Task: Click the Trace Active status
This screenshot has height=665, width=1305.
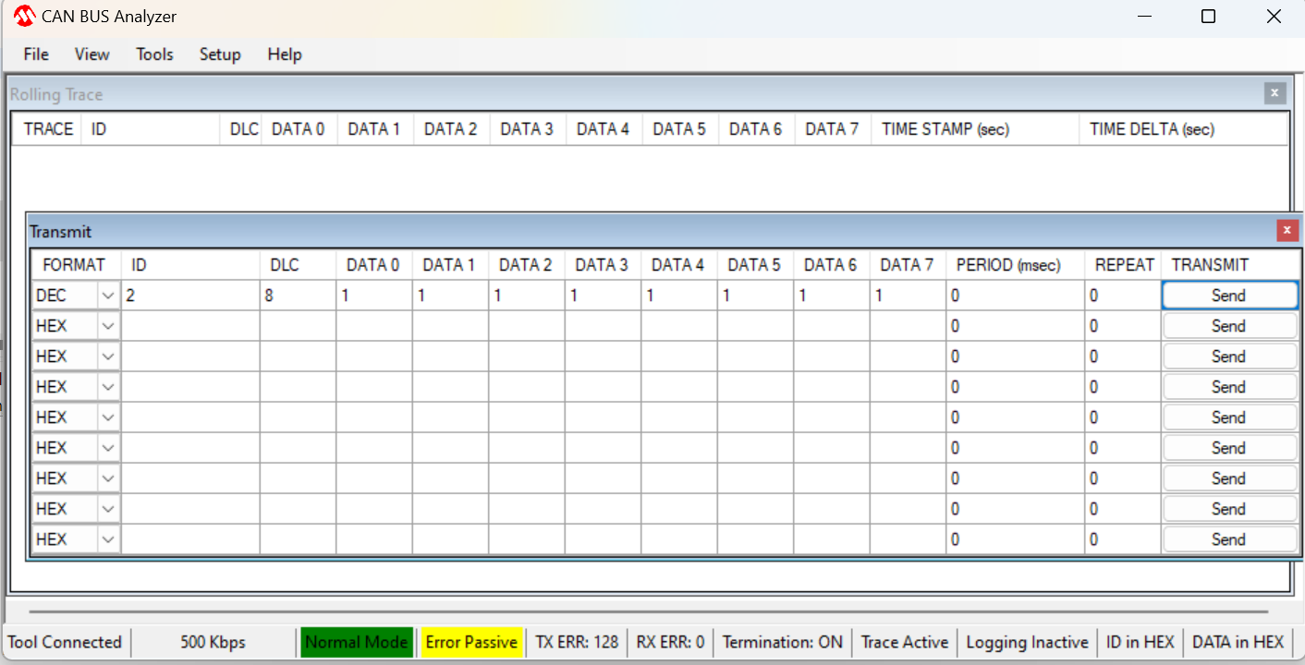Action: pyautogui.click(x=905, y=642)
